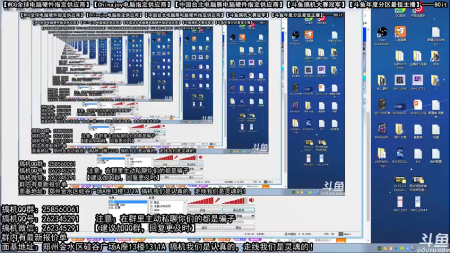Screen dimensions: 450x253
Task: Open the 网易云音乐 desktop shortcut
Action: click(418, 12)
